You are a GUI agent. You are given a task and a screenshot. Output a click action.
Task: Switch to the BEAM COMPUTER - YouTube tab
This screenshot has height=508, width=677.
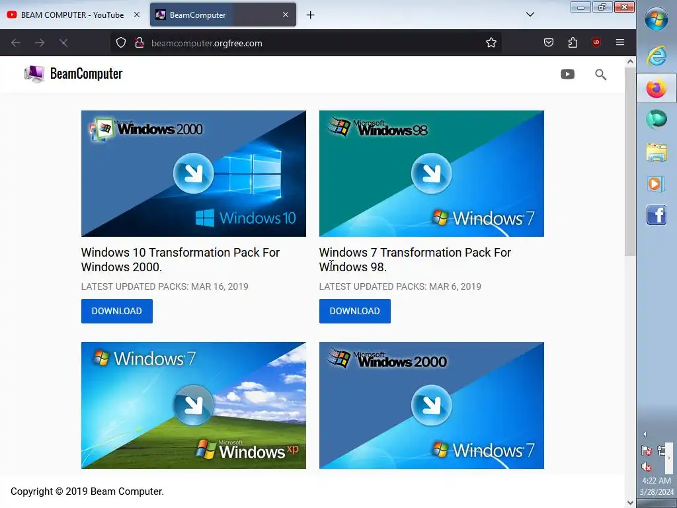[73, 15]
